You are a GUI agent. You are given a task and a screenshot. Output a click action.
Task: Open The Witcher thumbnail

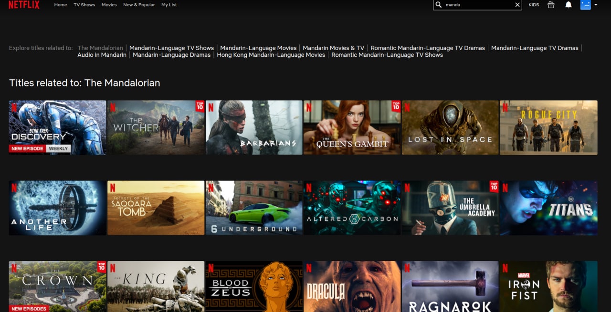click(x=156, y=127)
